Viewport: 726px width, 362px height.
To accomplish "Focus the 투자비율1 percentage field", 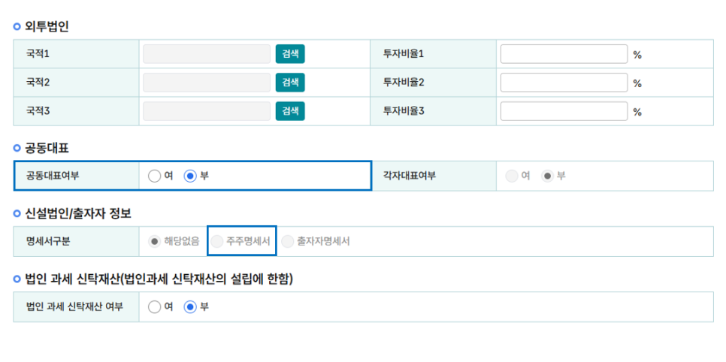I will (x=564, y=54).
